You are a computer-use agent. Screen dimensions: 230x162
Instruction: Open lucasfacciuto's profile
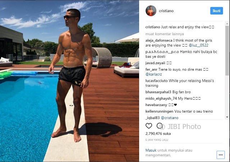(x=157, y=81)
